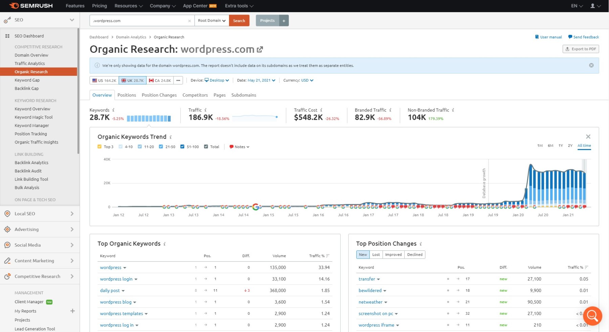Open the chat support floating button

click(x=592, y=316)
